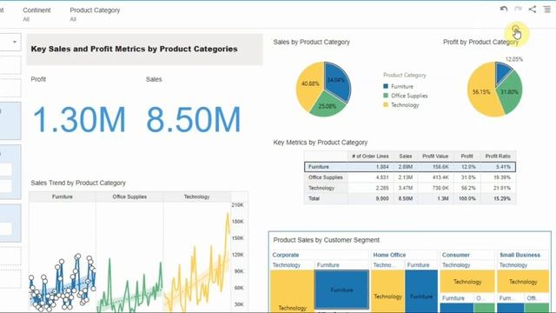Click the Key Metrics by Product Category title
This screenshot has width=556, height=313.
tap(321, 143)
